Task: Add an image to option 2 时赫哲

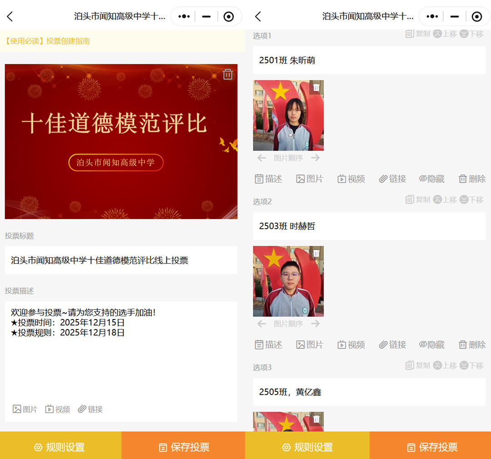Action: [x=310, y=344]
